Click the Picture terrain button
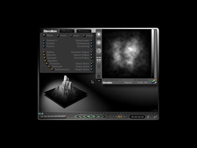197x148 pixels. coord(44,46)
